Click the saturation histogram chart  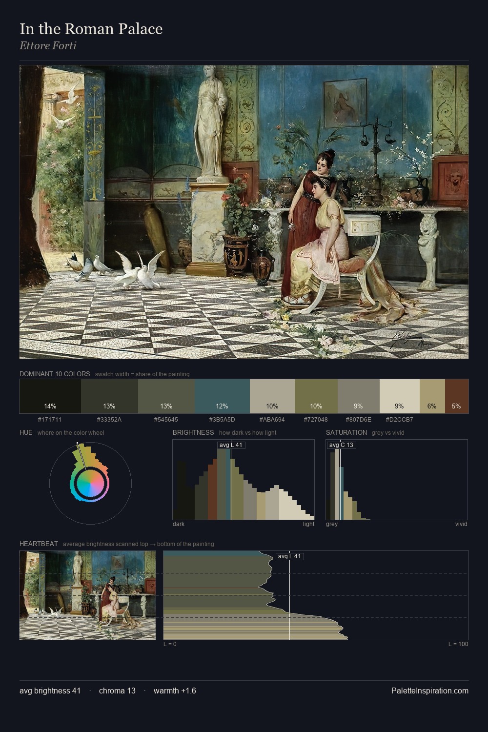coord(397,480)
